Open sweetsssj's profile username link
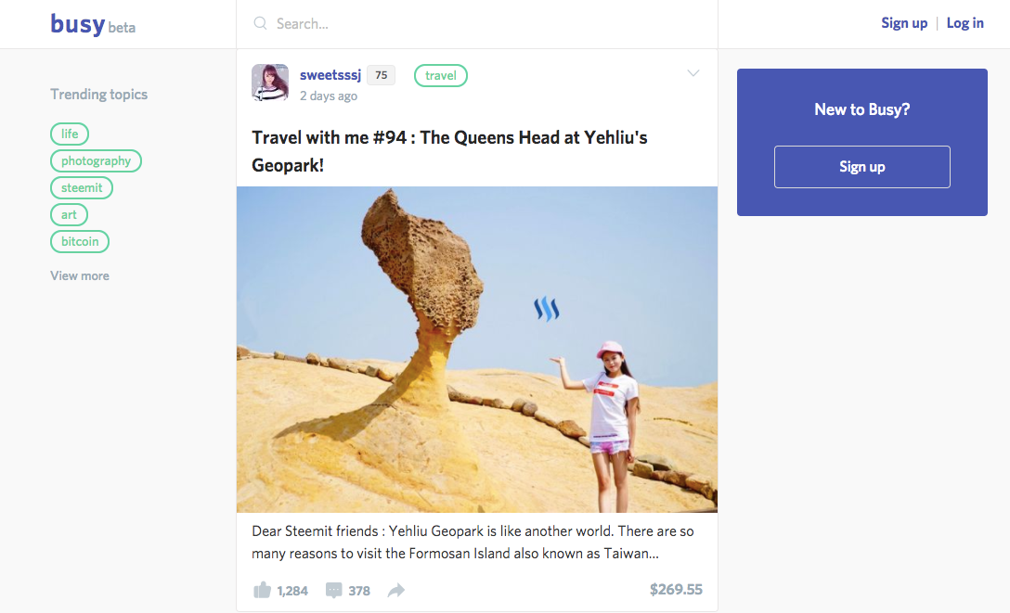 click(x=330, y=75)
